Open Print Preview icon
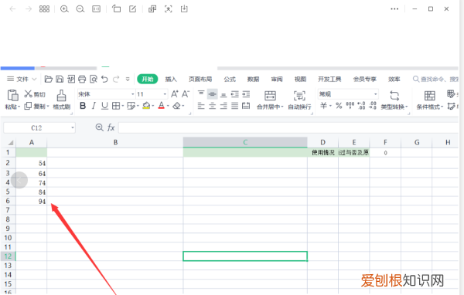The width and height of the screenshot is (464, 295). point(94,79)
